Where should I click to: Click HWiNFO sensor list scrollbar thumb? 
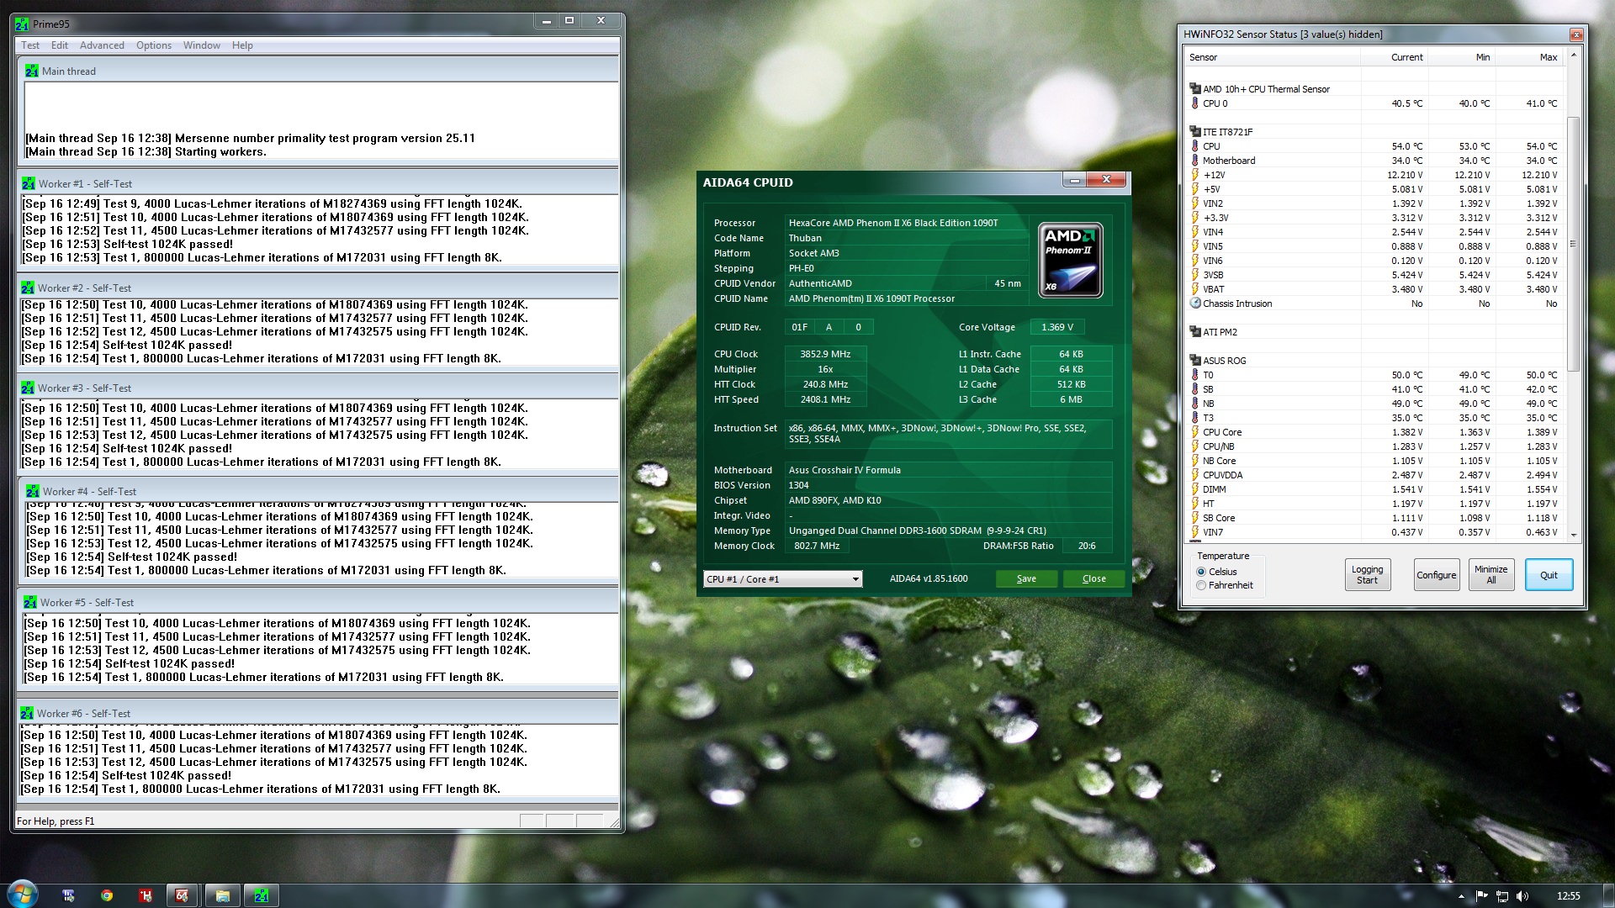tap(1573, 244)
